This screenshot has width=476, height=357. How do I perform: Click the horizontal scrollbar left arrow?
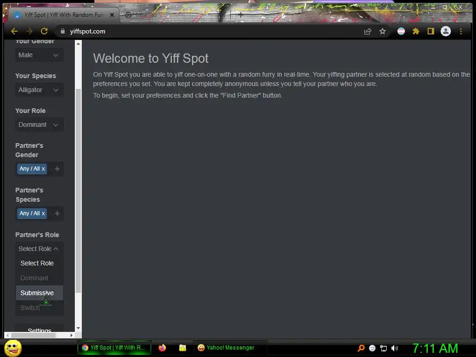point(7,336)
